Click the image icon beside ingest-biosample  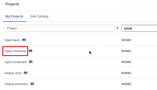point(31,62)
